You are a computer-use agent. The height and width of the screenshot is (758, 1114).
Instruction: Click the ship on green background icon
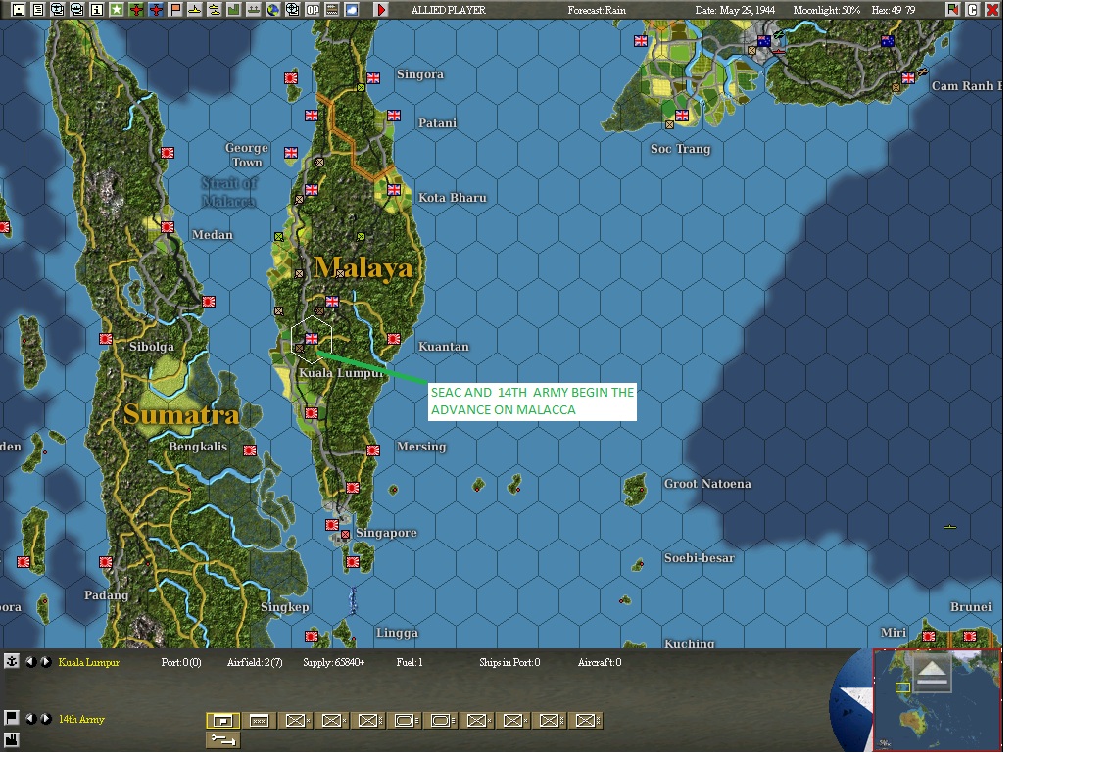(253, 9)
